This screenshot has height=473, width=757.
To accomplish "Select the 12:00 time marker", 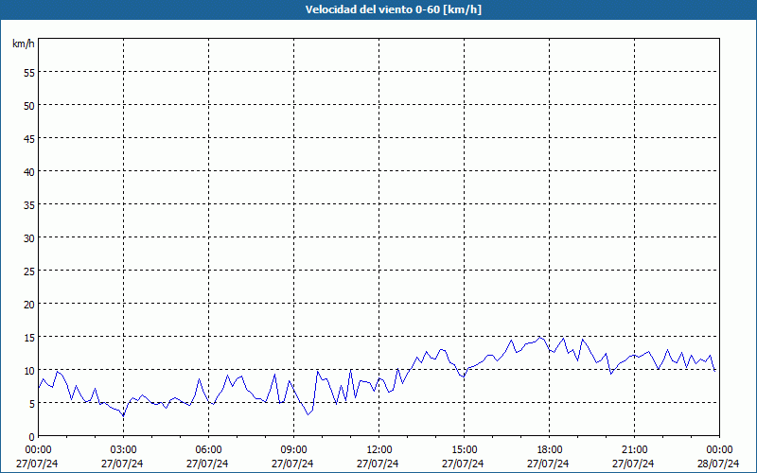I will point(378,449).
